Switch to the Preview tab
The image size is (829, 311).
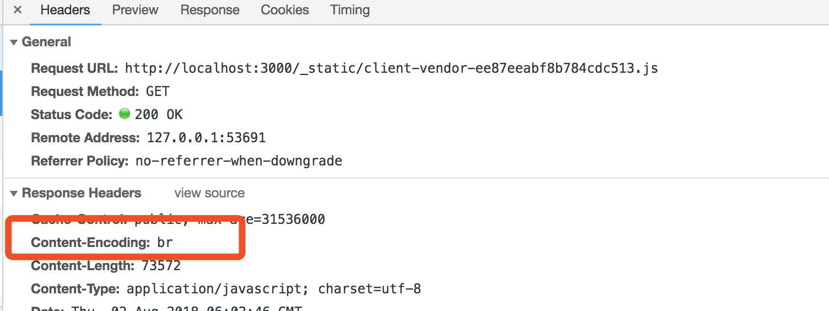tap(135, 10)
